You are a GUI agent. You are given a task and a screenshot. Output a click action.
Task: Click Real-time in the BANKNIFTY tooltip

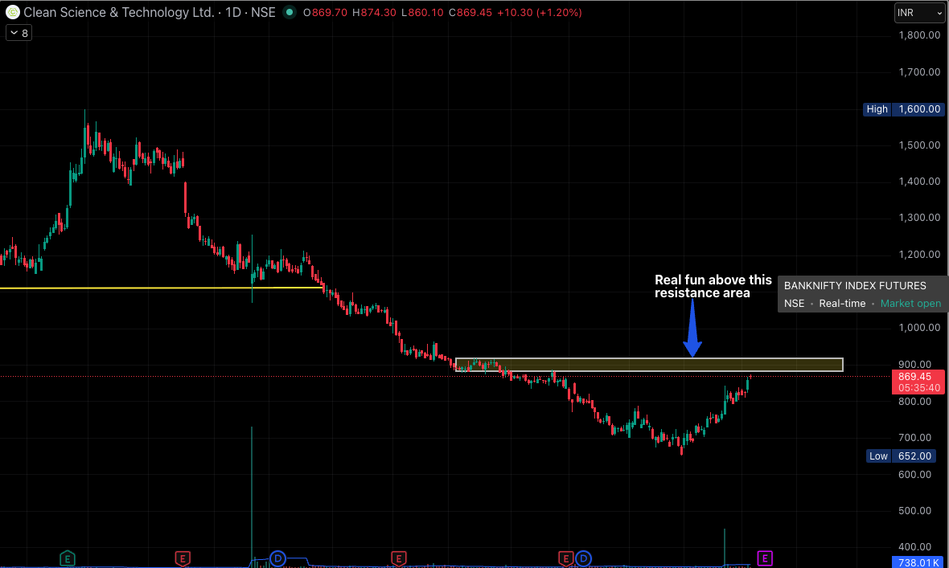click(842, 304)
